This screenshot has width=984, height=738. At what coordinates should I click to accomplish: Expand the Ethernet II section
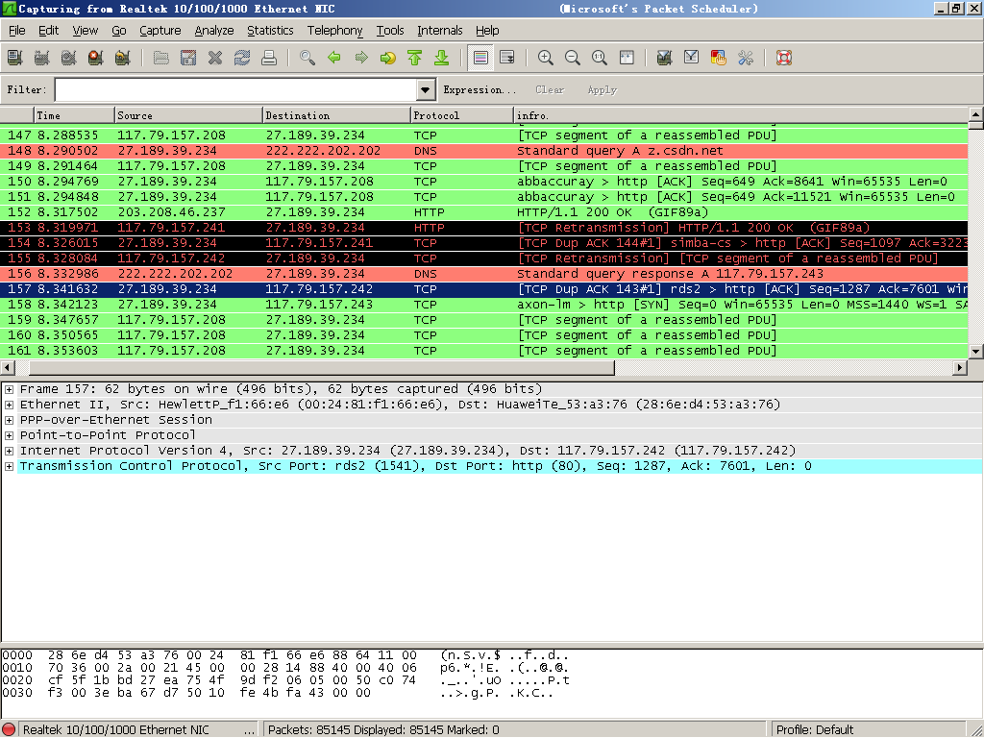[9, 405]
